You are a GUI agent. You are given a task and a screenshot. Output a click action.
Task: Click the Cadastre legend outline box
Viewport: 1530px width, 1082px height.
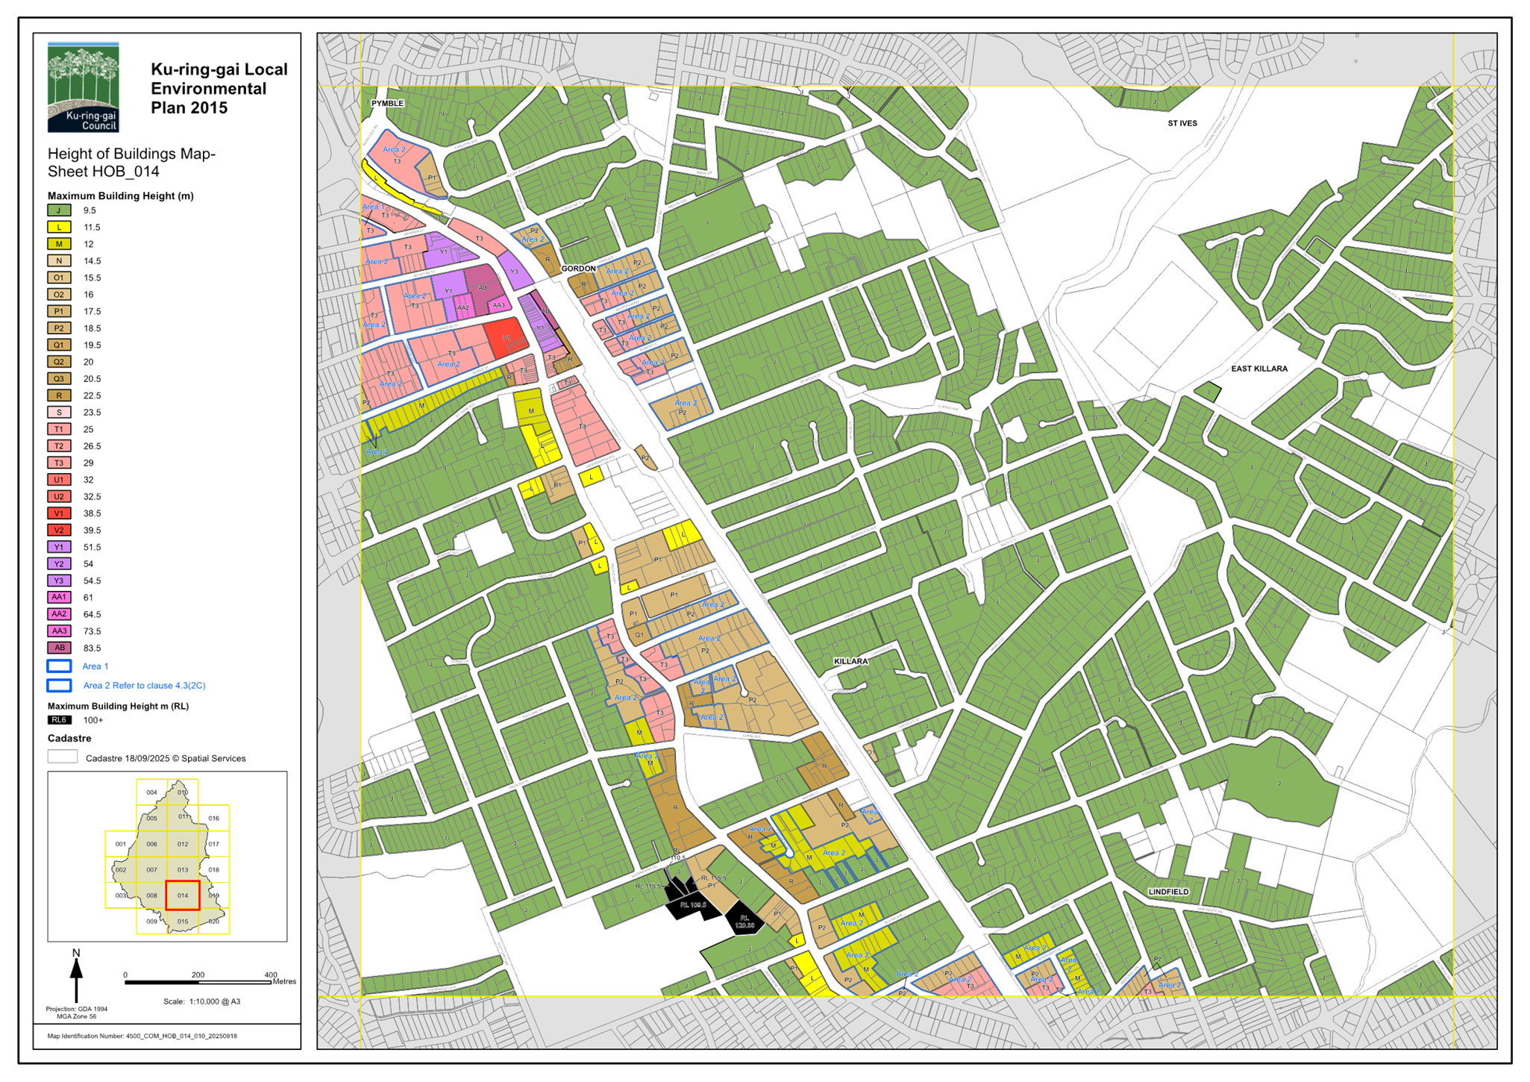tap(62, 757)
